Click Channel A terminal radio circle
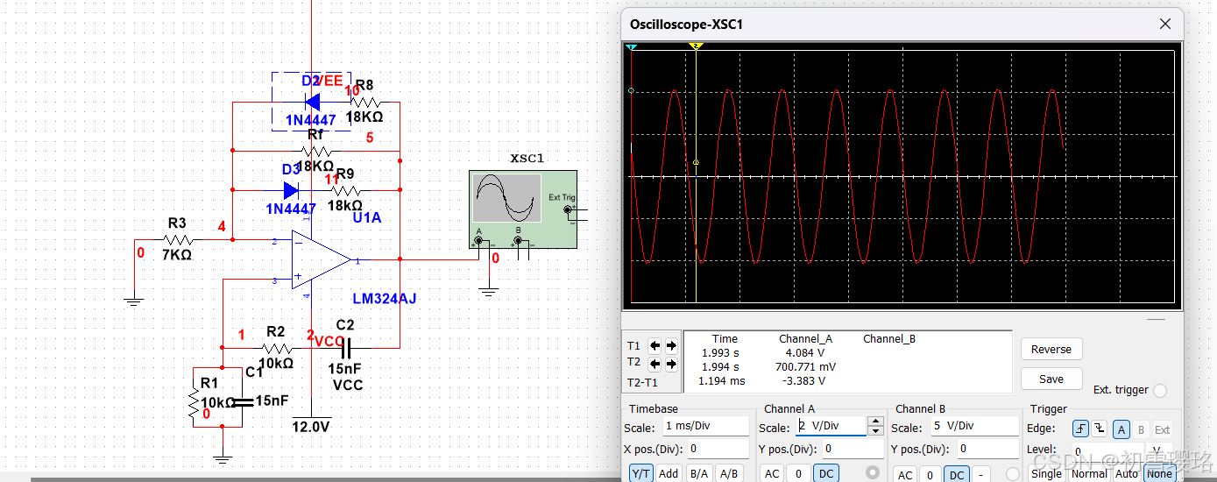Viewport: 1217px width, 482px height. [872, 473]
